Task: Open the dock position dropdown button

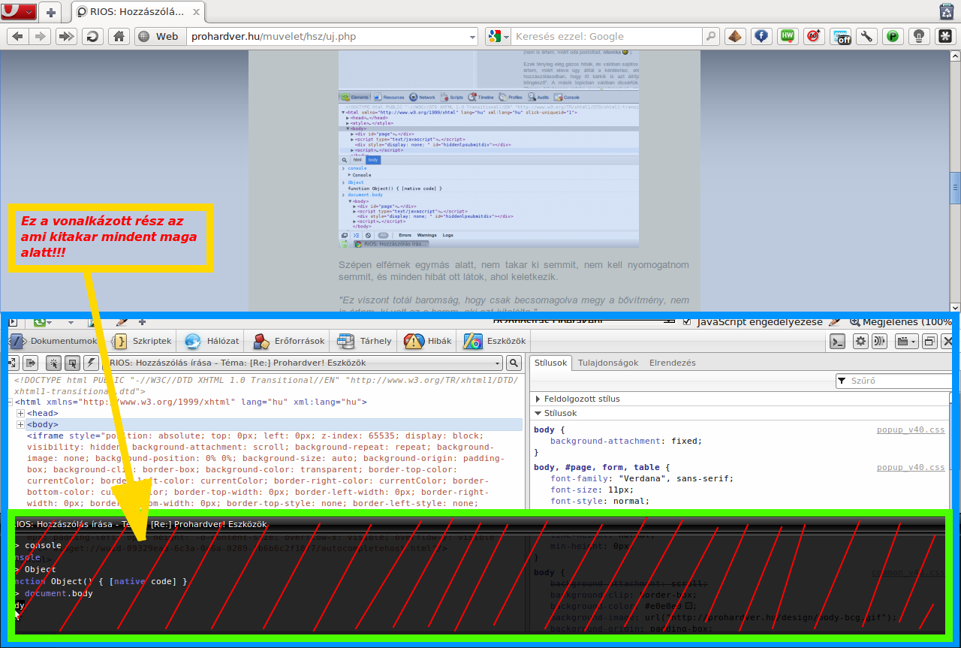Action: 907,342
